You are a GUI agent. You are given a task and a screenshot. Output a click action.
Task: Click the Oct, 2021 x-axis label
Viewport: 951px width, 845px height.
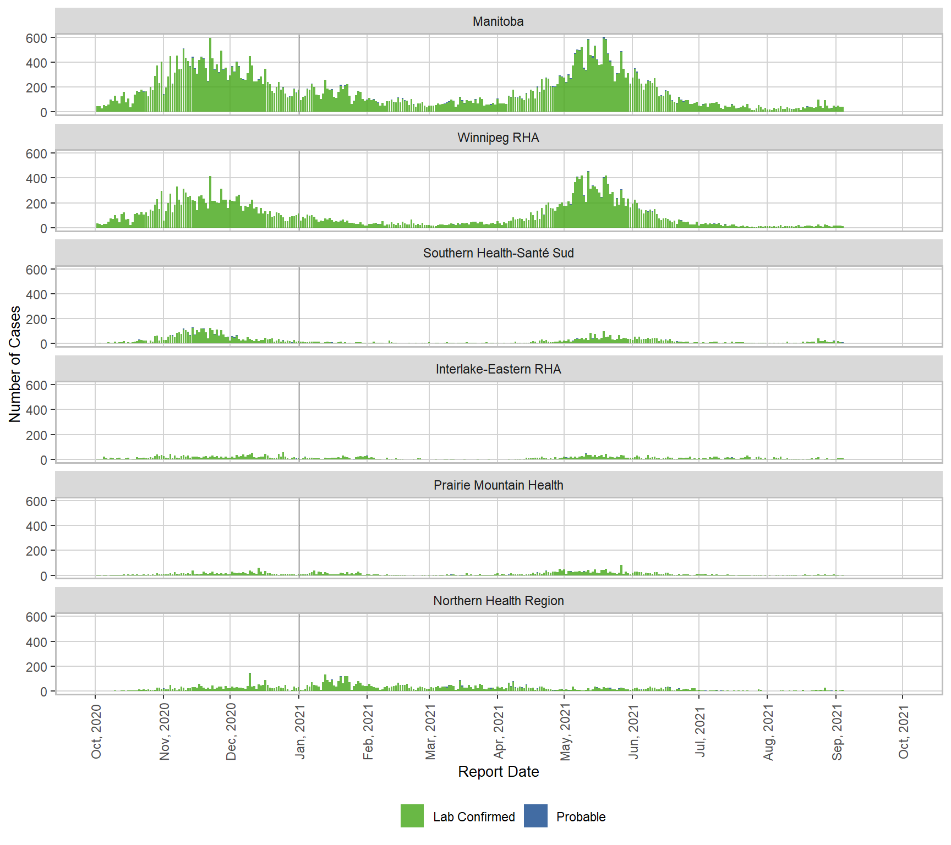(904, 732)
